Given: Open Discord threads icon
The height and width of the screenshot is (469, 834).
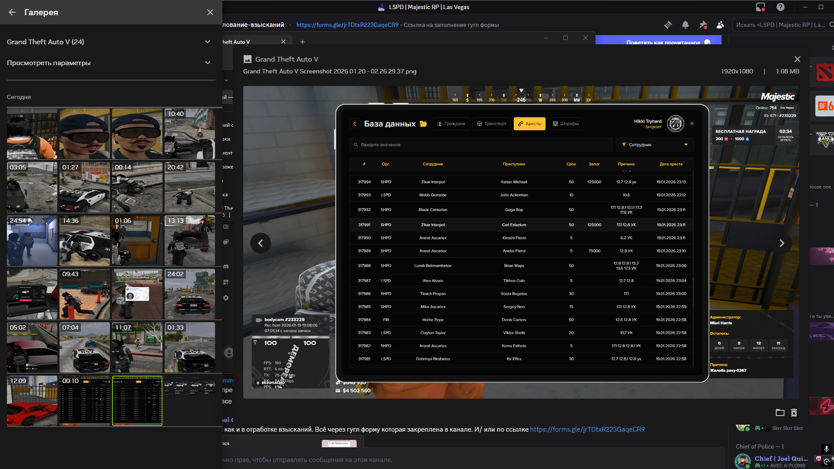Looking at the screenshot, I should click(668, 25).
